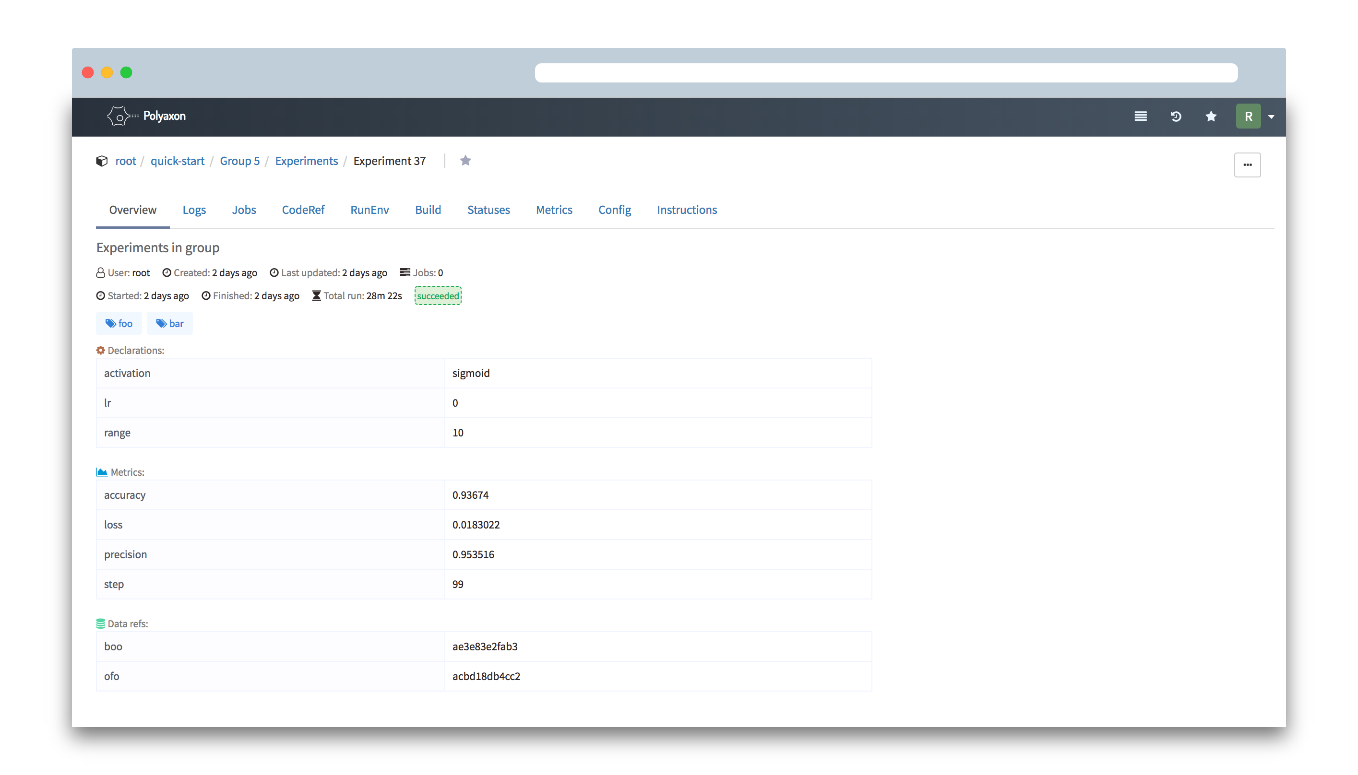Click the foo tag
1358x775 pixels.
coord(119,324)
